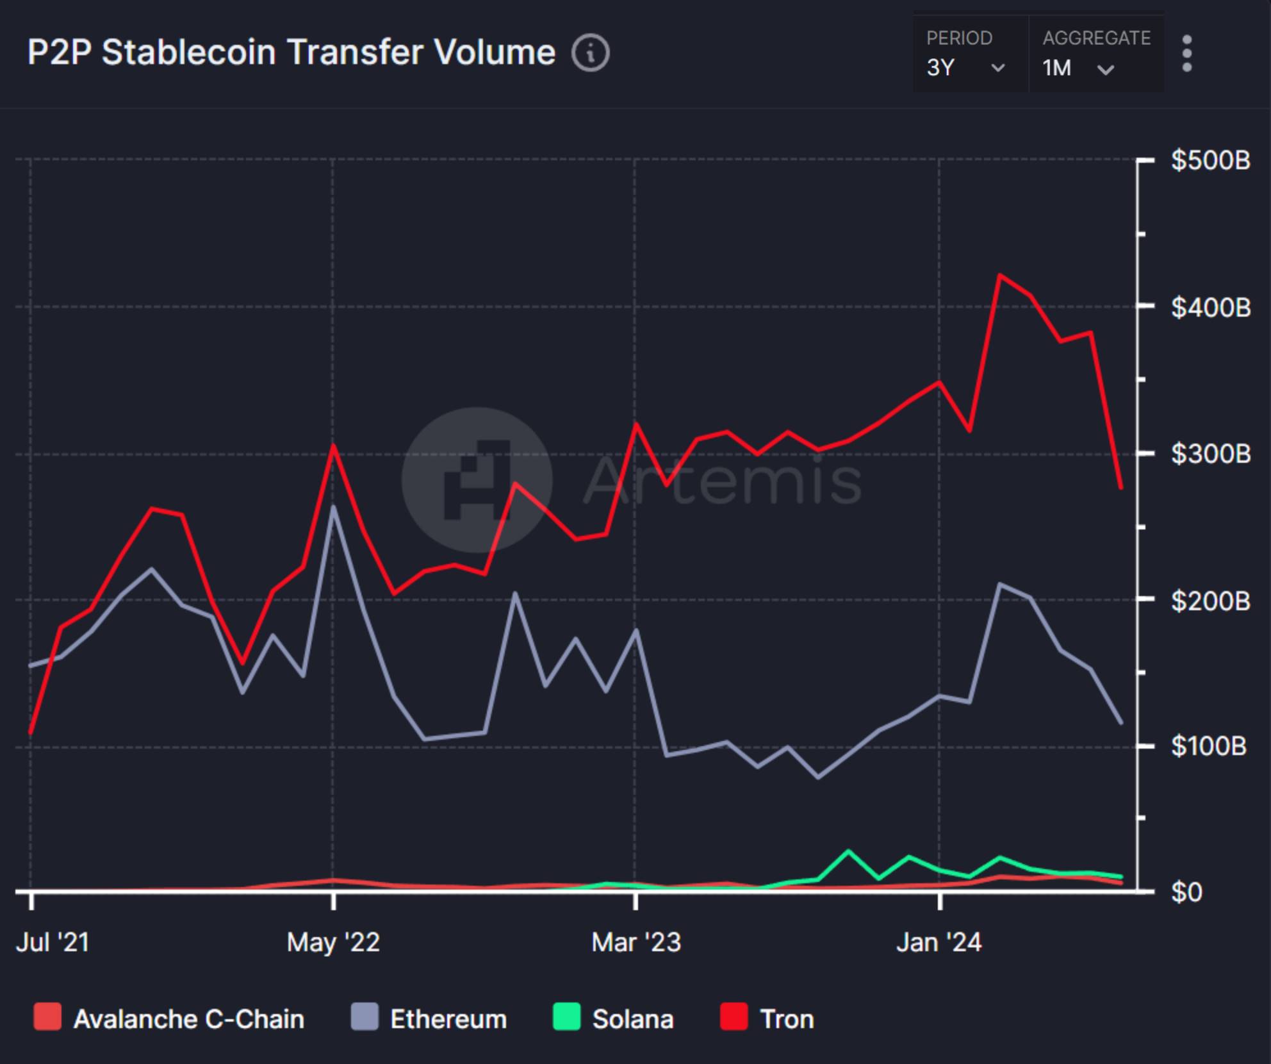Click the chevron next to 1M

1105,69
